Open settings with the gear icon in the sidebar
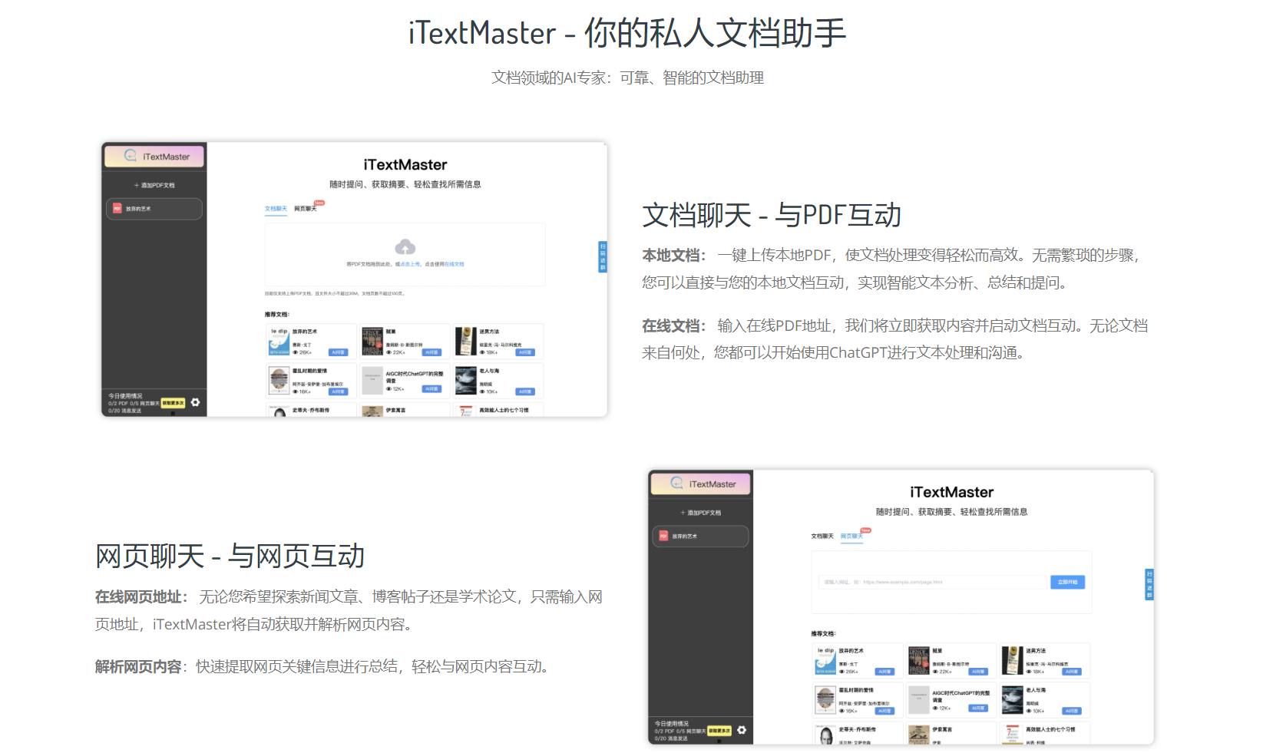1263x753 pixels. pos(197,401)
